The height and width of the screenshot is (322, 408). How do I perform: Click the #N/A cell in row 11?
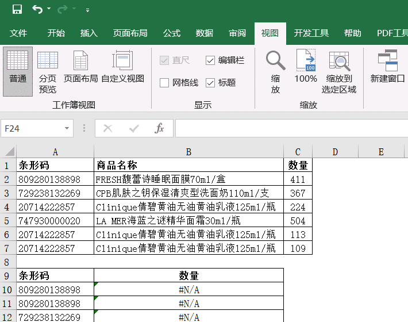(188, 303)
